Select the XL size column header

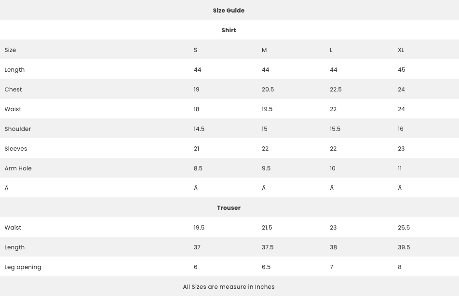(x=401, y=50)
